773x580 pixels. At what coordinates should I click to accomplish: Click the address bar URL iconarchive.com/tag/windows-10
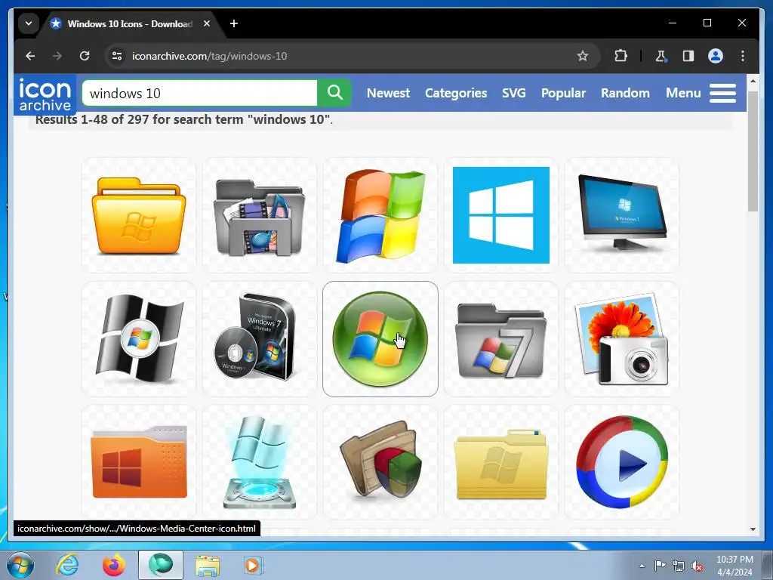point(209,56)
